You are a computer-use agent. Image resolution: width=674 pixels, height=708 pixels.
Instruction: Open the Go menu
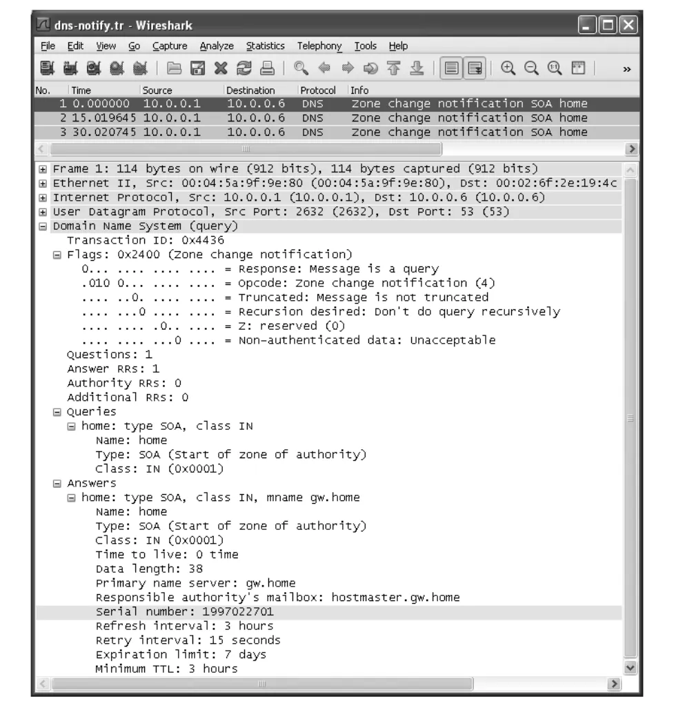(134, 46)
